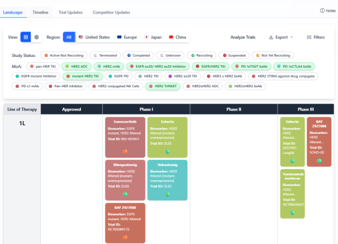The image size is (338, 244).
Task: Click the China flag icon
Action: [x=171, y=37]
